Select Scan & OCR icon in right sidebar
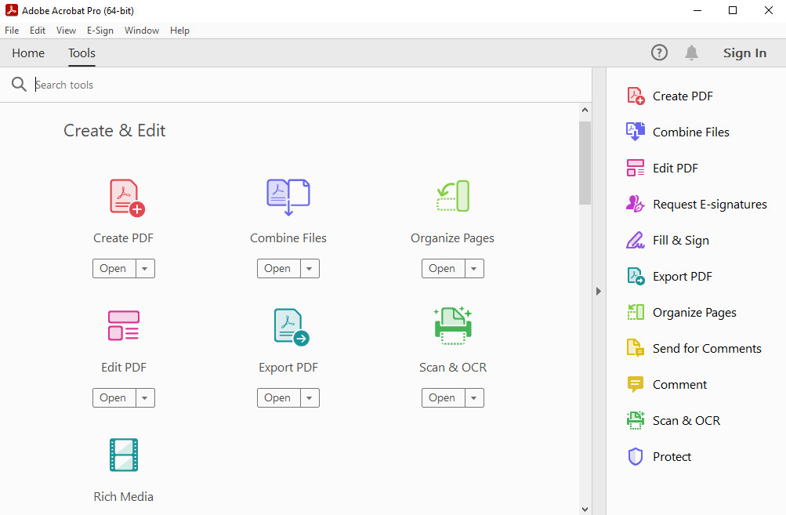The image size is (786, 515). coord(636,420)
